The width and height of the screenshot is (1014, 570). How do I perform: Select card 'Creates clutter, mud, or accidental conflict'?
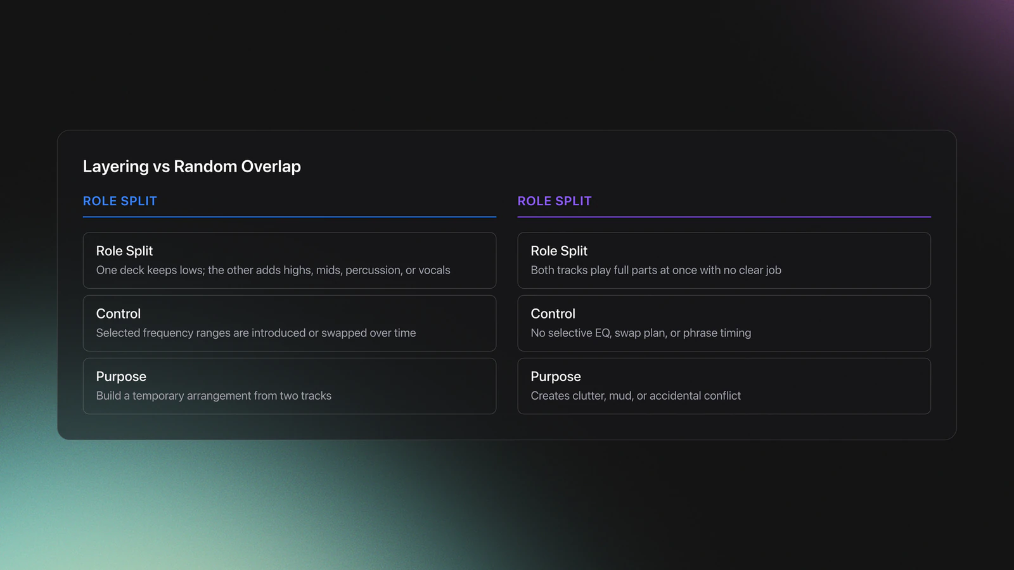click(x=724, y=386)
